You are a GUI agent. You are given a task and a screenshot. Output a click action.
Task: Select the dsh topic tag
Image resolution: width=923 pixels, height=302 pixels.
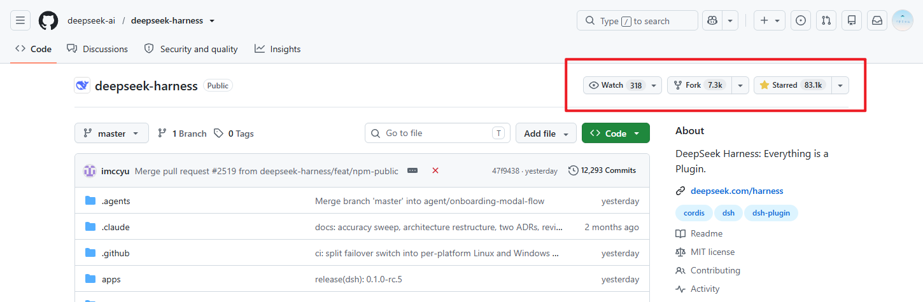pos(728,213)
